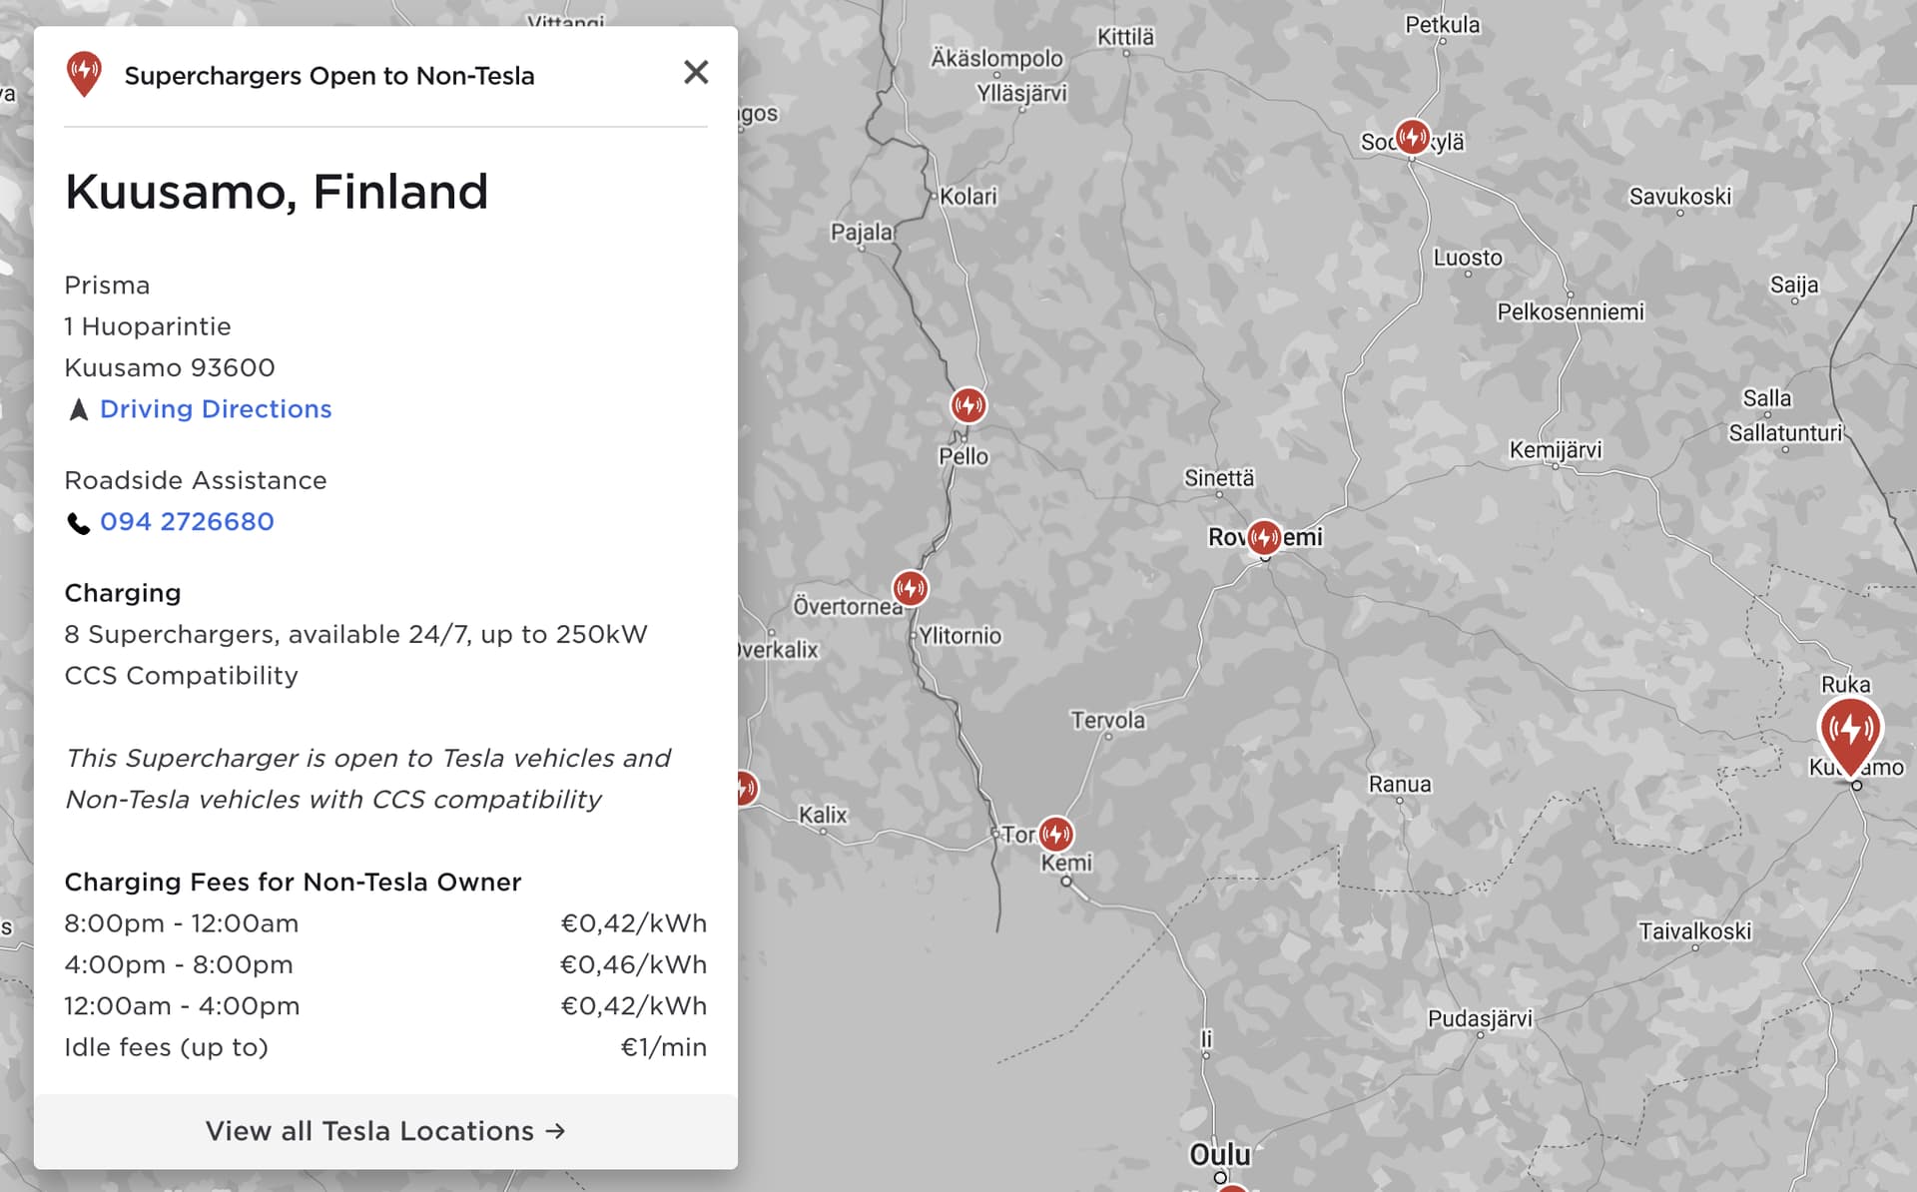Click the Ylläsjärvi label on map

(1021, 93)
